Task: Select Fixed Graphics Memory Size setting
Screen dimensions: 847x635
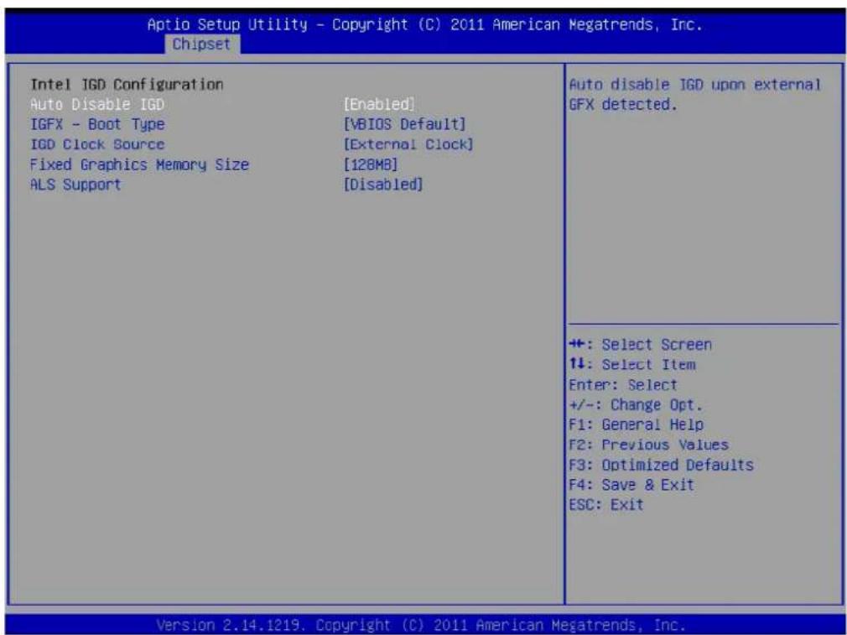Action: point(139,164)
